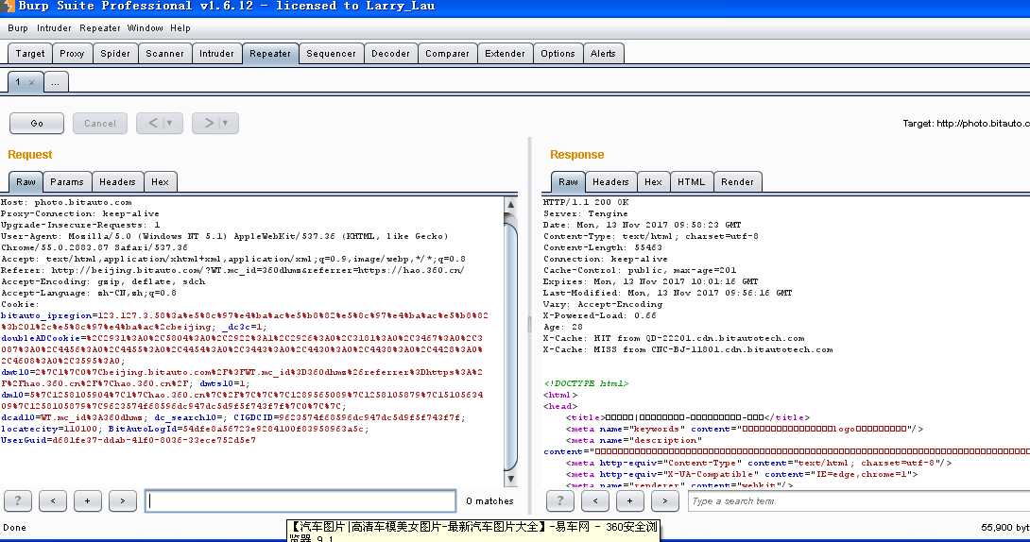Open history back dropdown arrow

tap(169, 124)
